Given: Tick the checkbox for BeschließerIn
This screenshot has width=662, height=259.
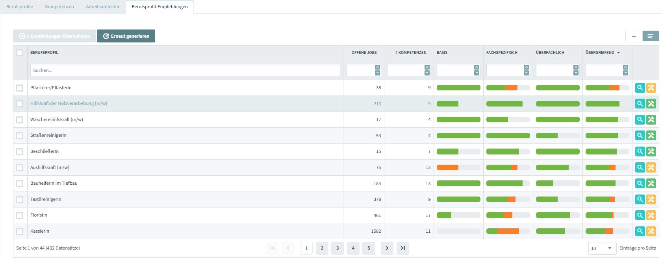Looking at the screenshot, I should pos(20,151).
